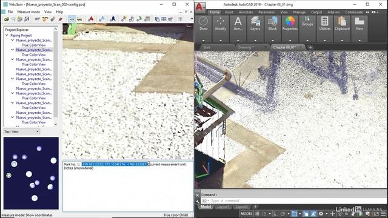Switch to the Output ribbon tab
Screen dimensions: 388x218
316,12
